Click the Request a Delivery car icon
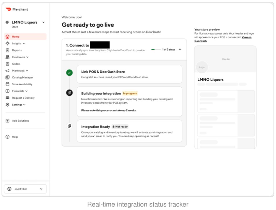This screenshot has height=210, width=276. click(7, 98)
